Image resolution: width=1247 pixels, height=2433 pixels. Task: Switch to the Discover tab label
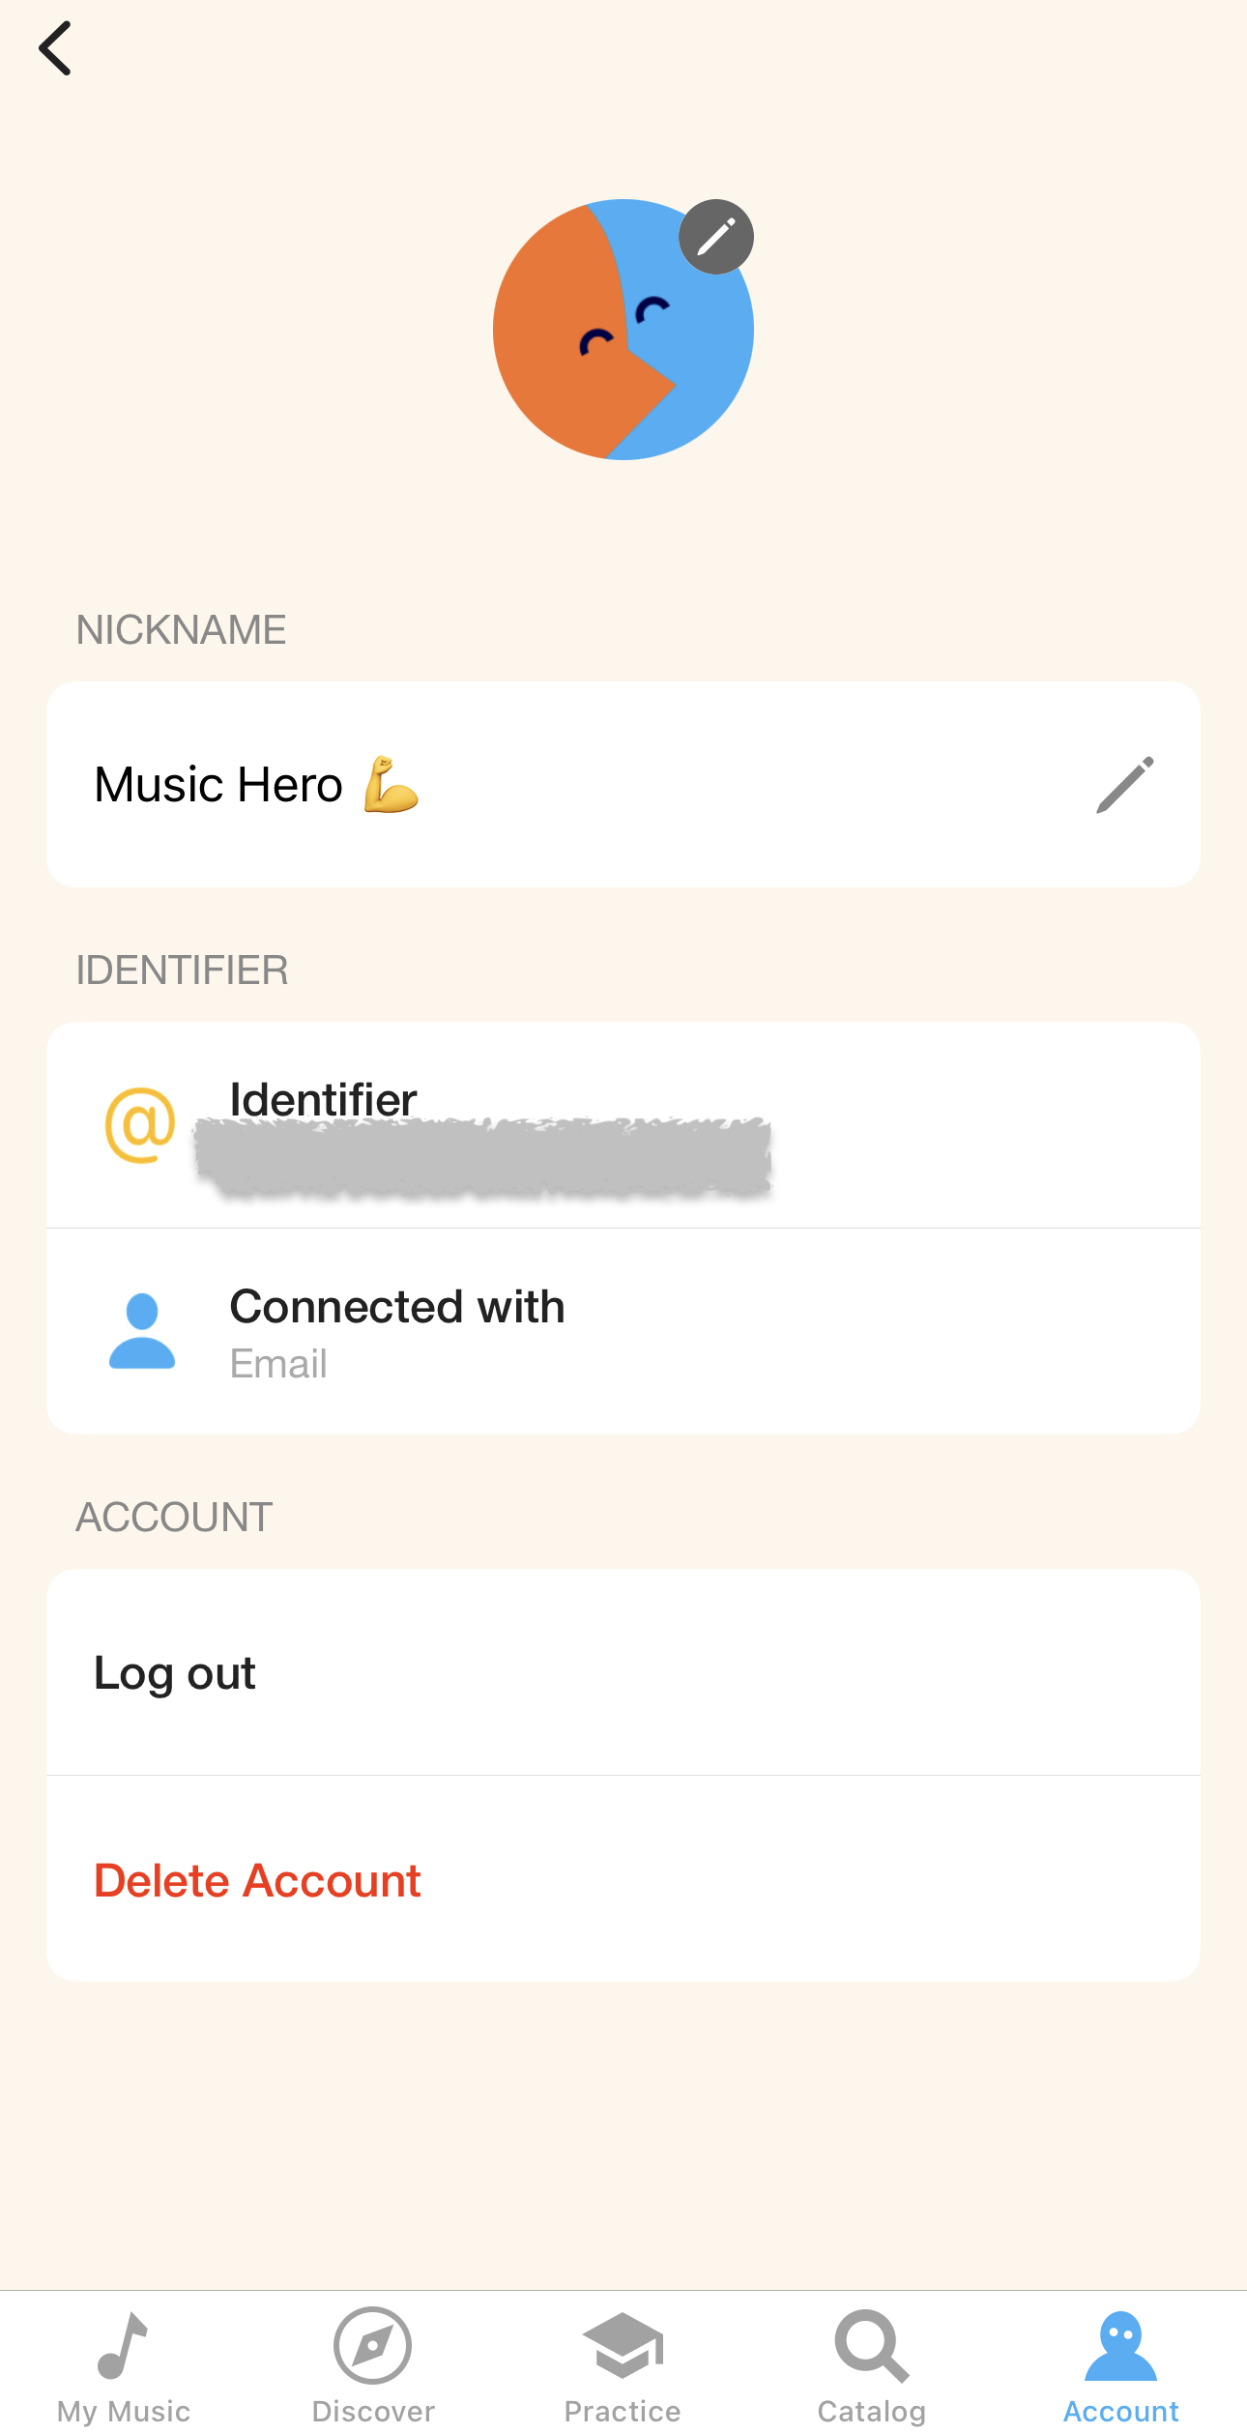373,2412
